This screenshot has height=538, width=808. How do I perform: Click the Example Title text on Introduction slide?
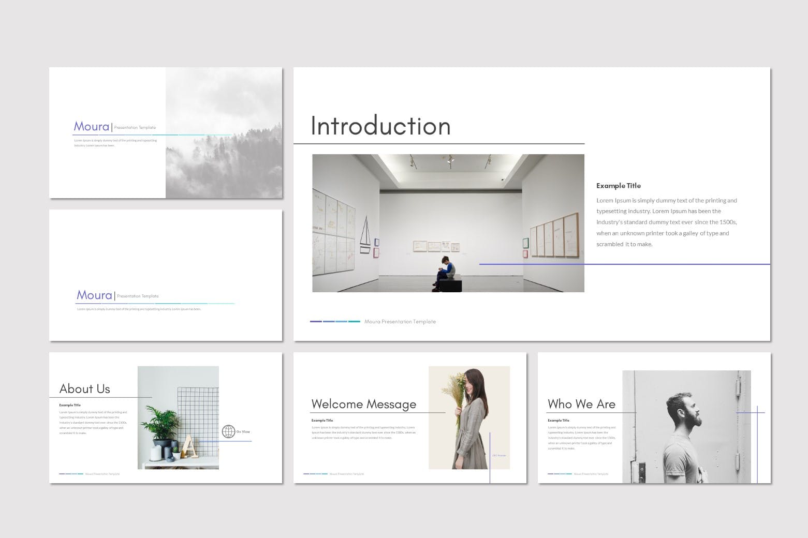coord(619,185)
